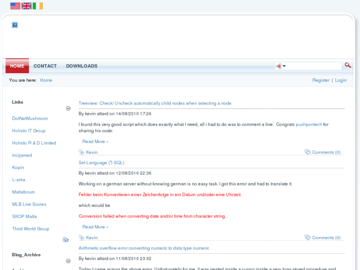Open the CONTACT menu item
Image resolution: width=360 pixels, height=270 pixels.
(x=45, y=66)
